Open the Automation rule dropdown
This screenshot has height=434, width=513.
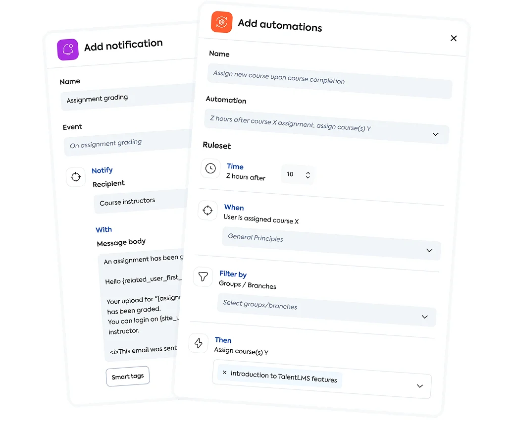pyautogui.click(x=436, y=134)
